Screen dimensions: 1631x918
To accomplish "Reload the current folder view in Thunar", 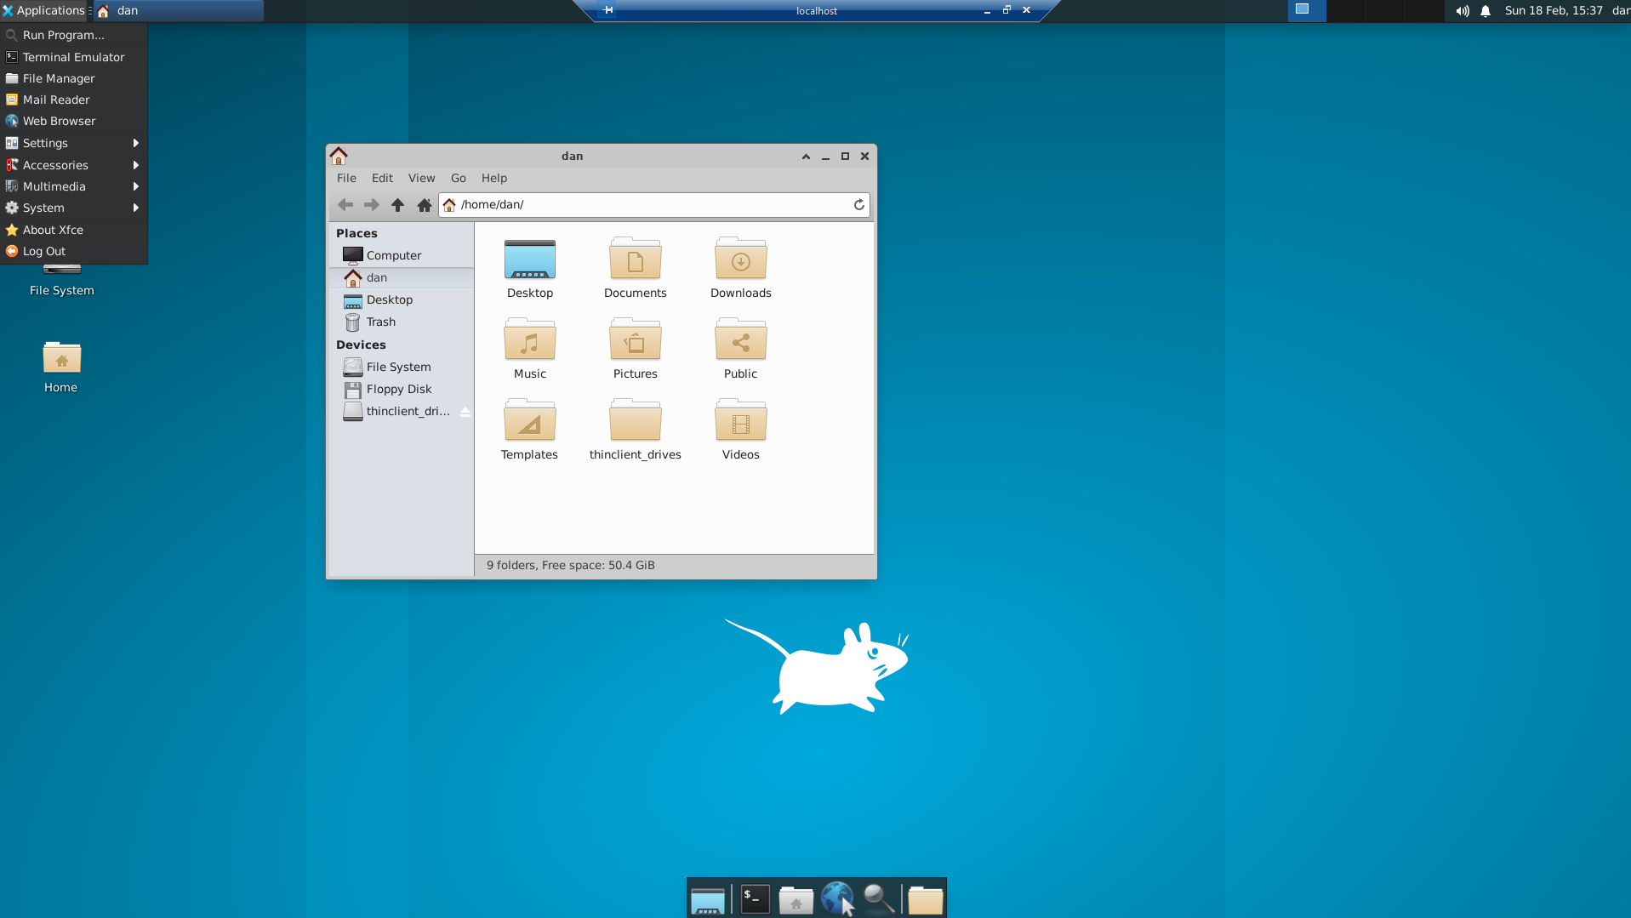I will coord(858,204).
